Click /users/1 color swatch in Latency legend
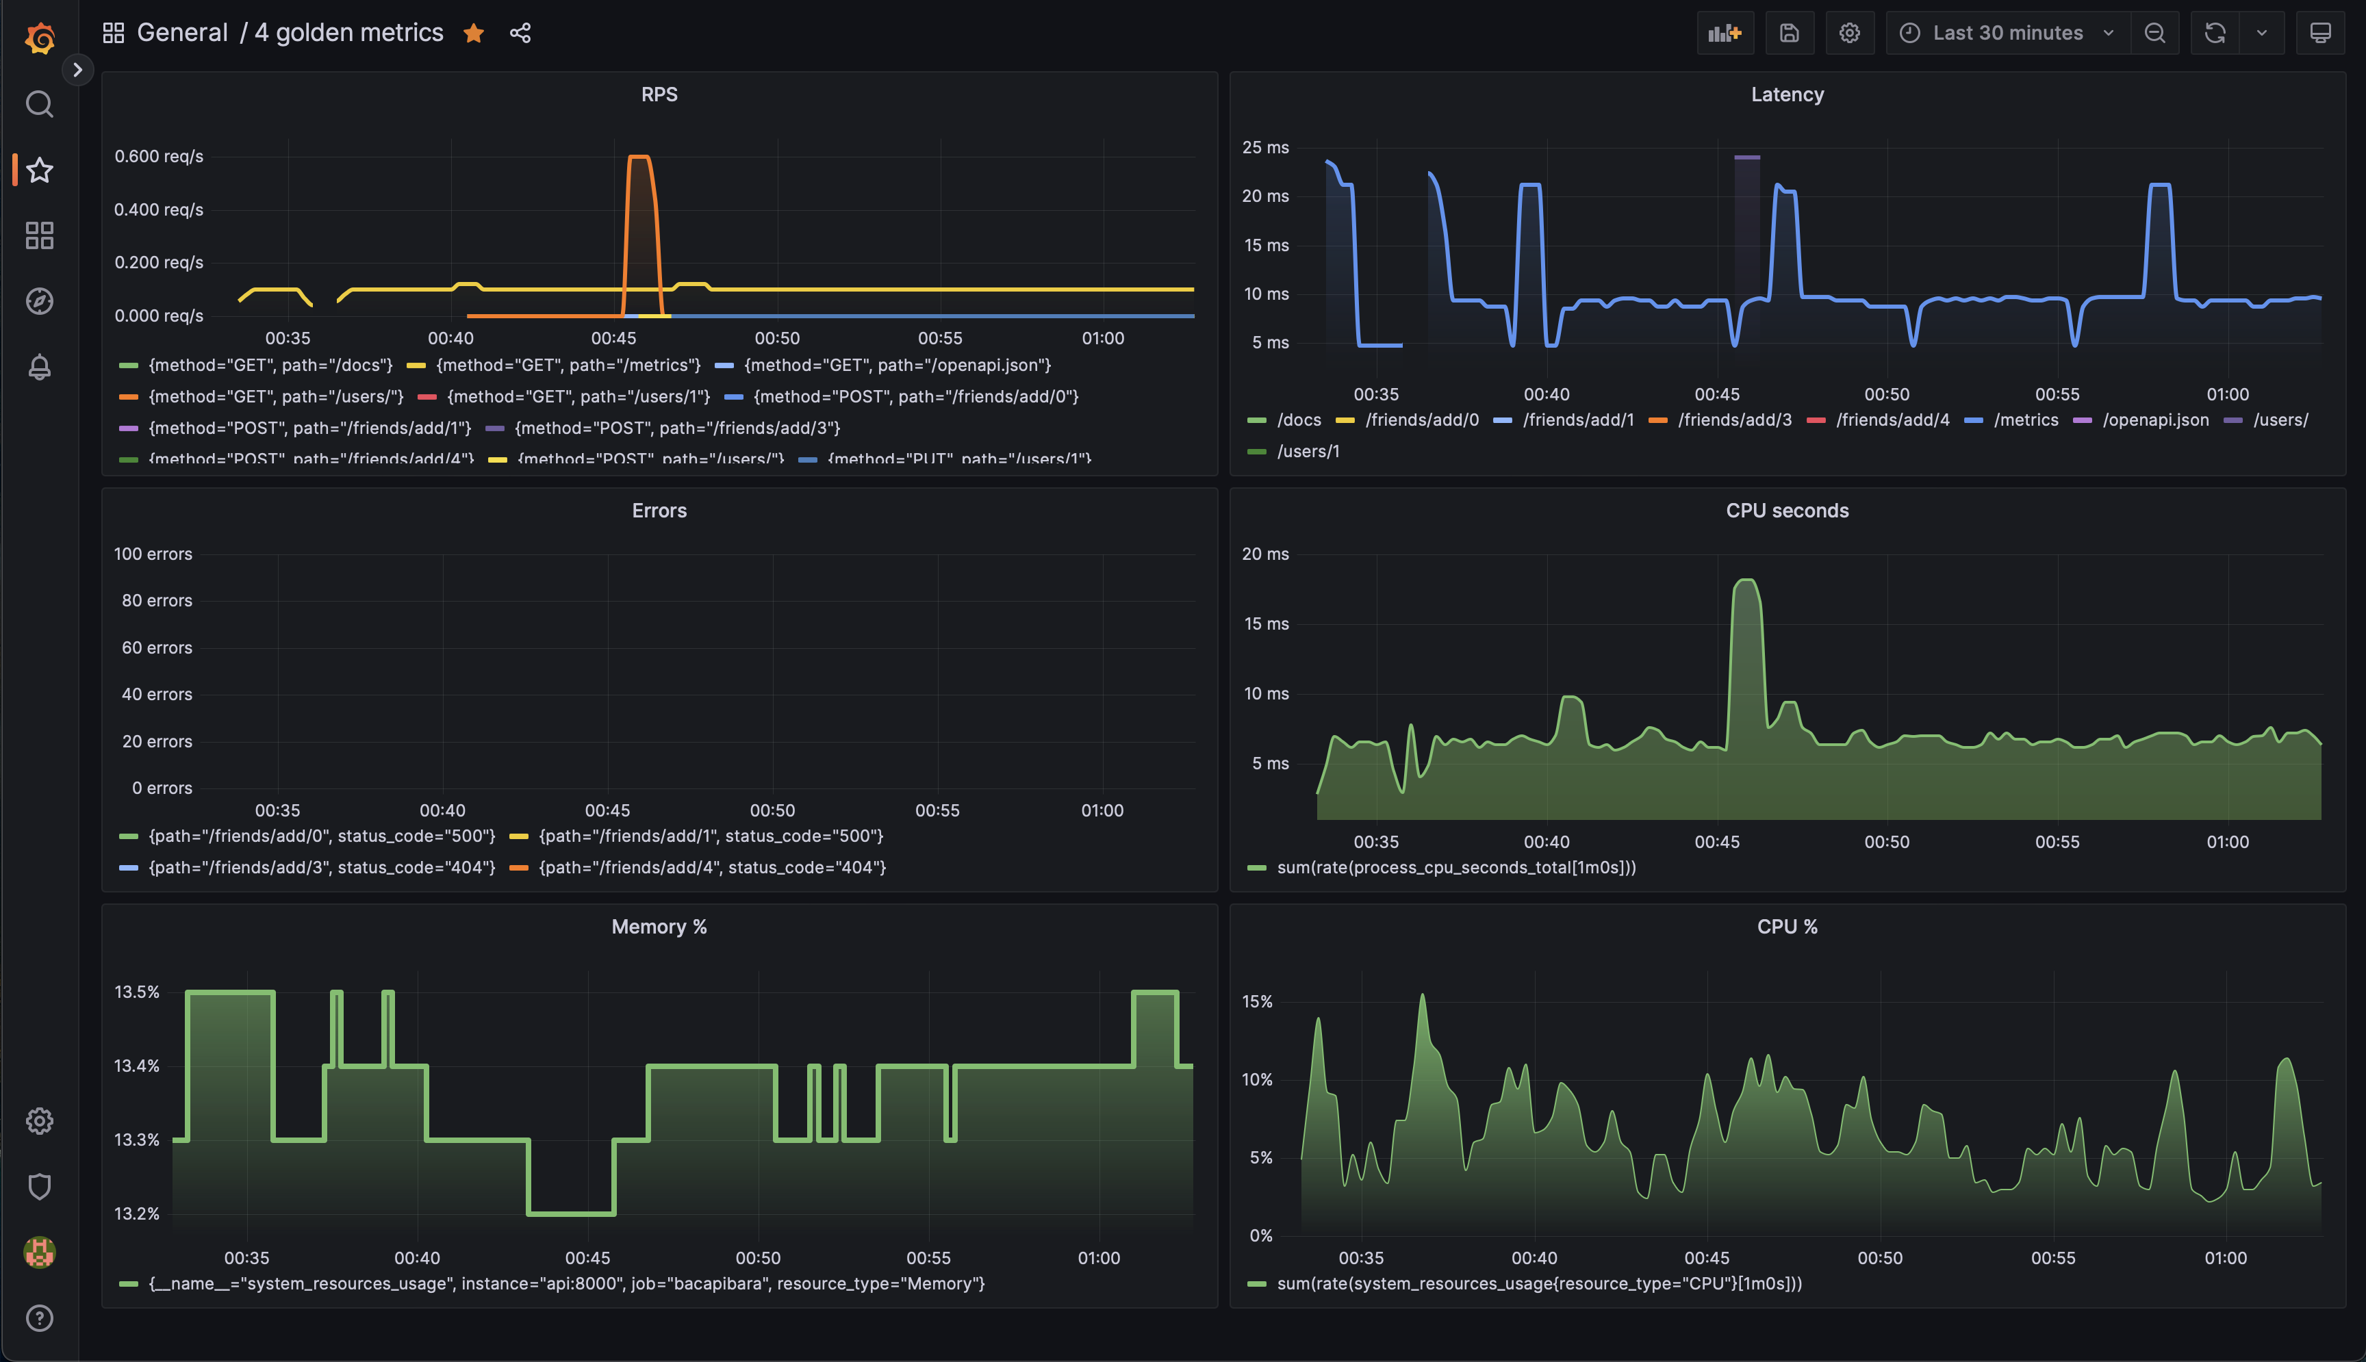 [1256, 452]
